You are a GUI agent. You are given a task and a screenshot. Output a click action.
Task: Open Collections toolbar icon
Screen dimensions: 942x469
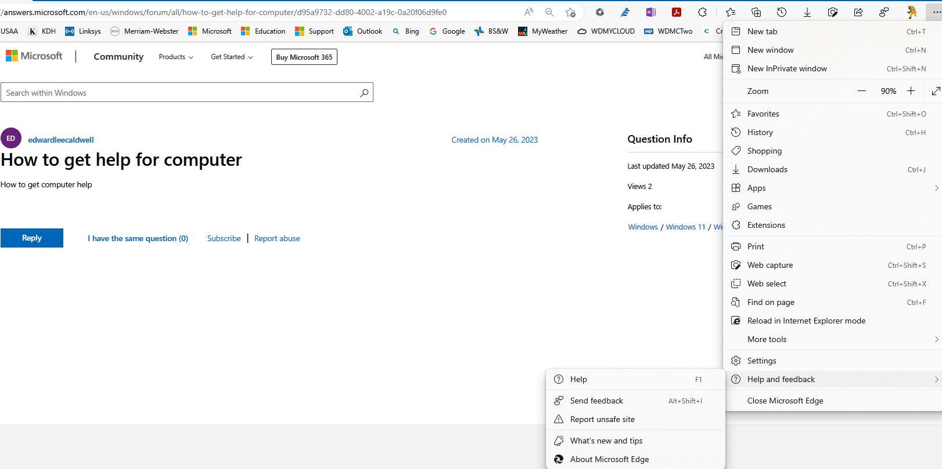pyautogui.click(x=756, y=12)
